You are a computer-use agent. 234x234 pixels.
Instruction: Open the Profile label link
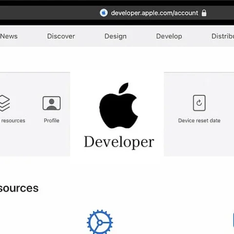pos(52,120)
